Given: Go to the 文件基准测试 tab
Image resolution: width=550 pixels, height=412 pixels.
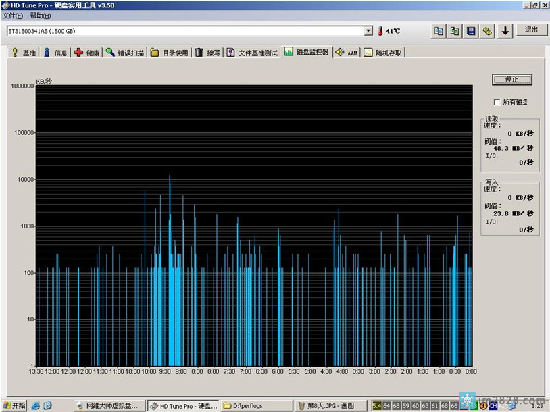Looking at the screenshot, I should coord(252,53).
